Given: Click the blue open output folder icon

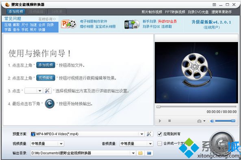Looking at the screenshot, I should tap(149, 153).
